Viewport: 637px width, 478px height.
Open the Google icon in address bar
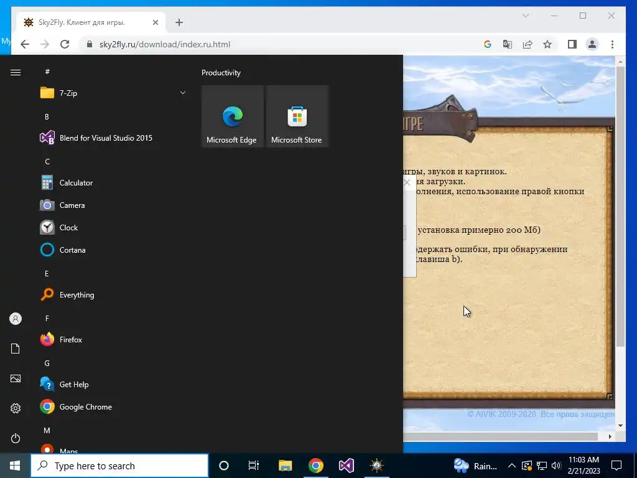pyautogui.click(x=488, y=44)
